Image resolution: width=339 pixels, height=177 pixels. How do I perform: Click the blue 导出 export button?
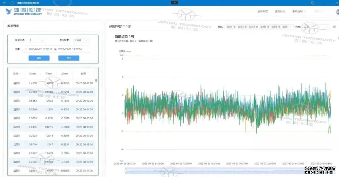click(69, 58)
